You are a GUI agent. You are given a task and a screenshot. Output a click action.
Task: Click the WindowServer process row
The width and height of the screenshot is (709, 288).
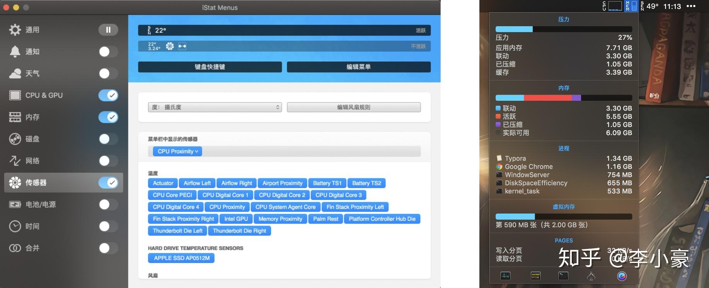pos(564,174)
